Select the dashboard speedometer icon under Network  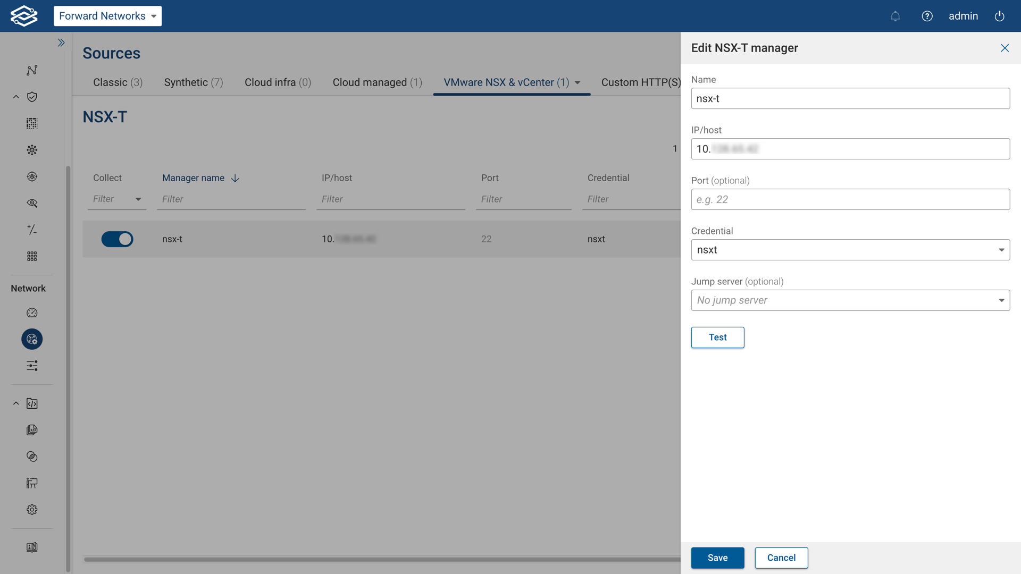coord(32,313)
